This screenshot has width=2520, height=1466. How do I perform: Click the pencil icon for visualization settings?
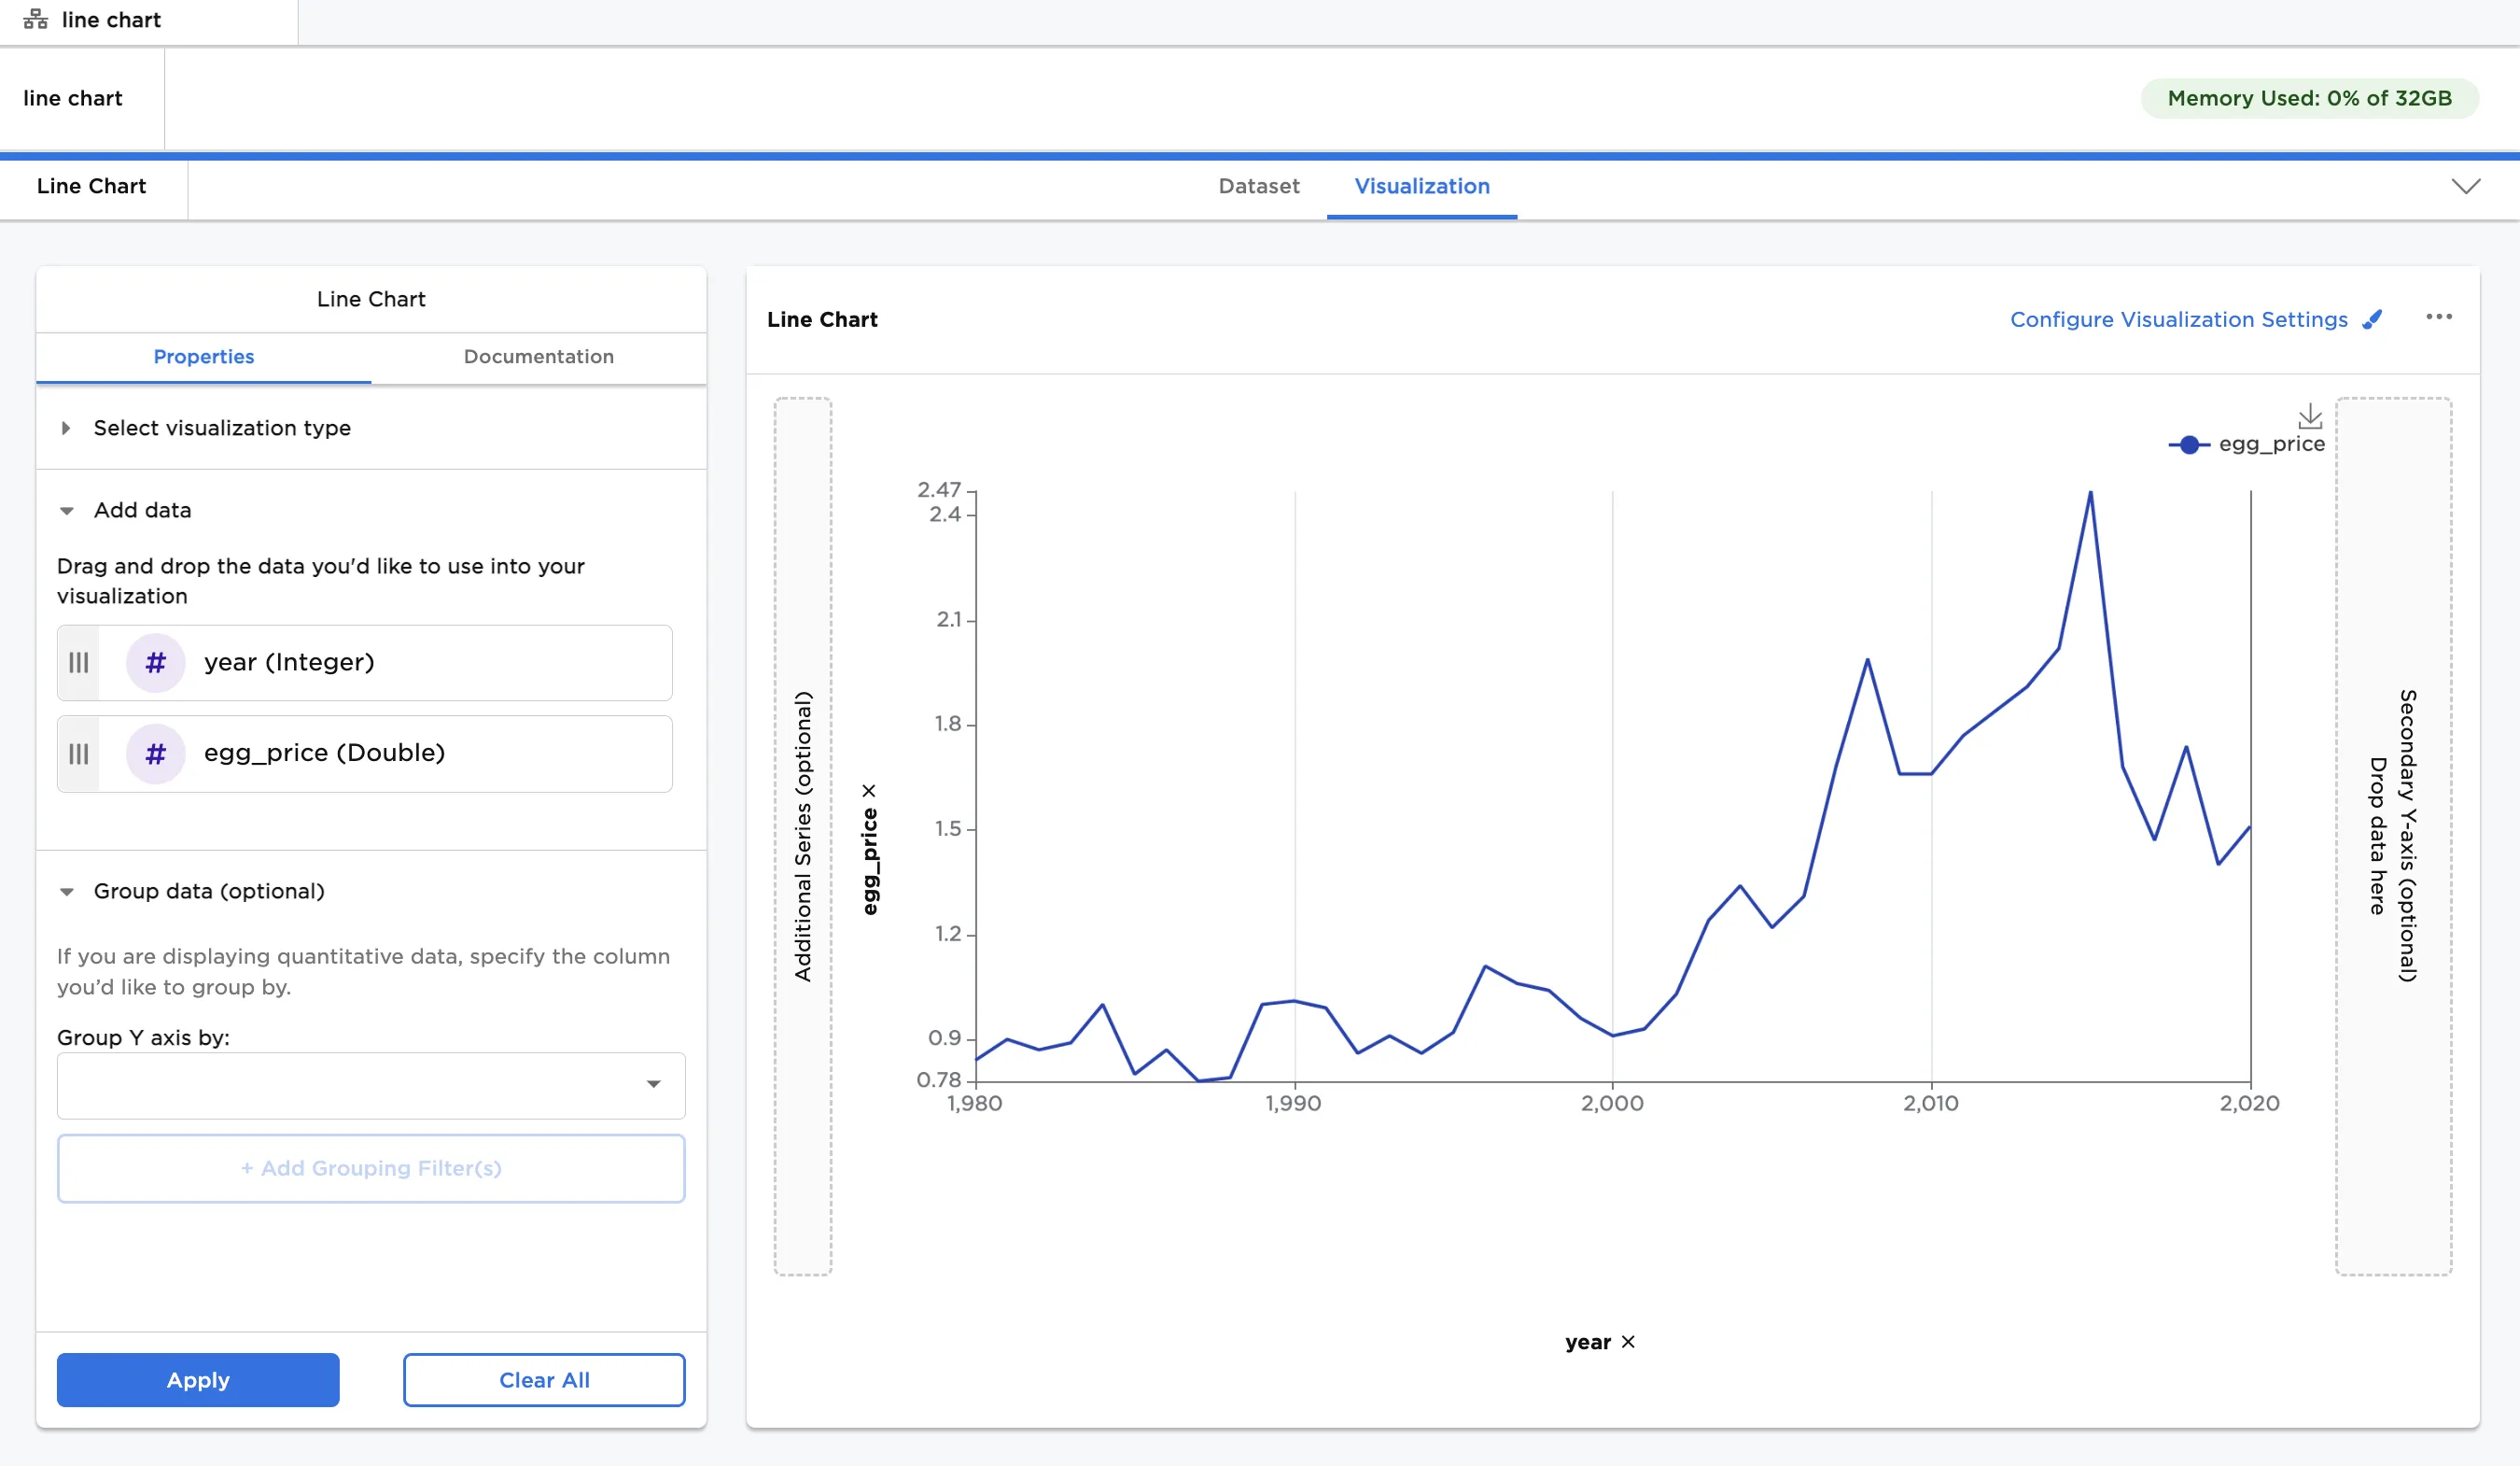(x=2373, y=318)
